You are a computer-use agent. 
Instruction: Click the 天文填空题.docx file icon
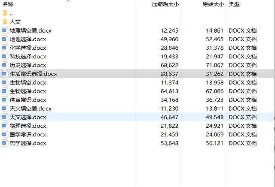pos(5,109)
